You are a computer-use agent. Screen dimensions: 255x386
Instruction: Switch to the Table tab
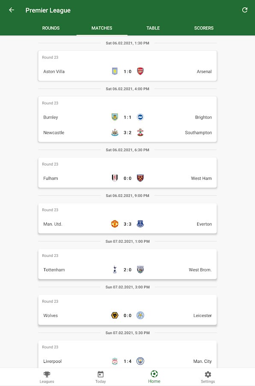(x=153, y=28)
